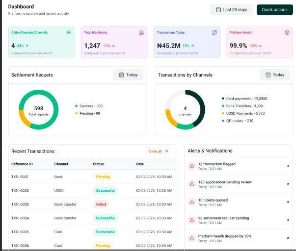Click Platform health dropped by 30% text
The width and height of the screenshot is (296, 251).
click(225, 236)
